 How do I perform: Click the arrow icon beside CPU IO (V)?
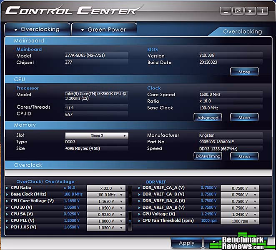tap(7, 207)
